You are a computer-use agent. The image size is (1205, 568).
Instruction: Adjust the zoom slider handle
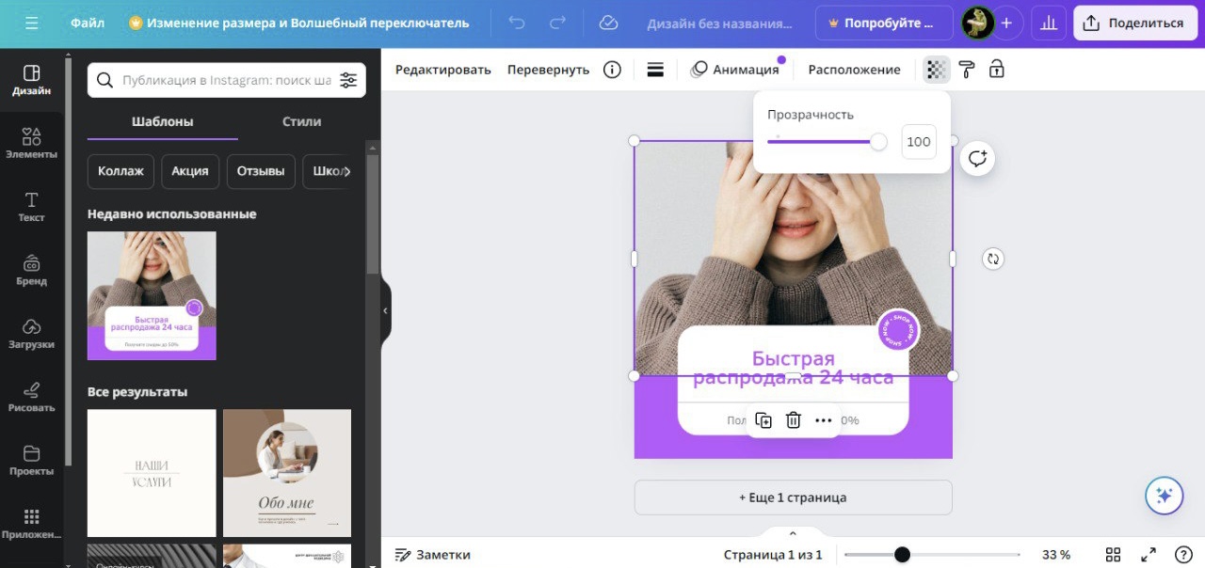pos(902,555)
